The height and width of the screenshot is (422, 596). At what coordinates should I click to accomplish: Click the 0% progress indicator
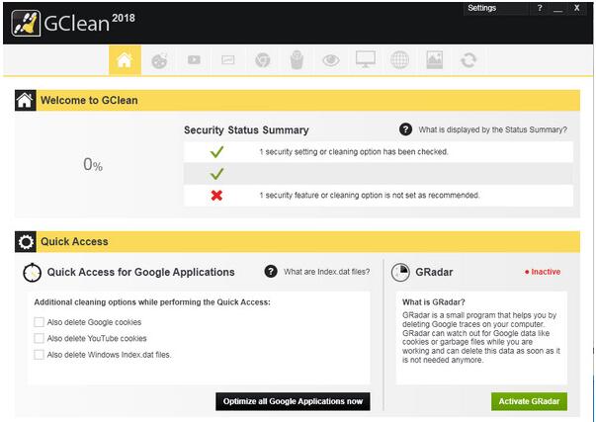93,165
